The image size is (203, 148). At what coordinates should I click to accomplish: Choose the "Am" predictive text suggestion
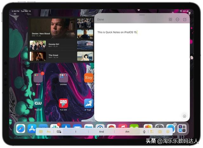[127, 131]
